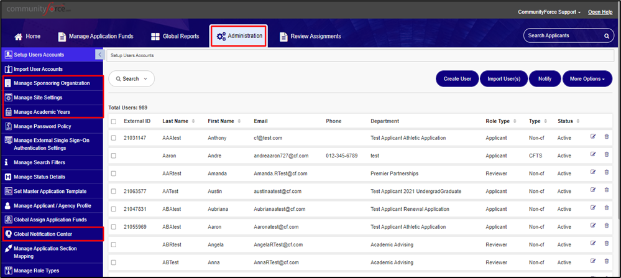Screen dimensions: 621x278
Task: Click the Import User(s) button
Action: pyautogui.click(x=504, y=79)
